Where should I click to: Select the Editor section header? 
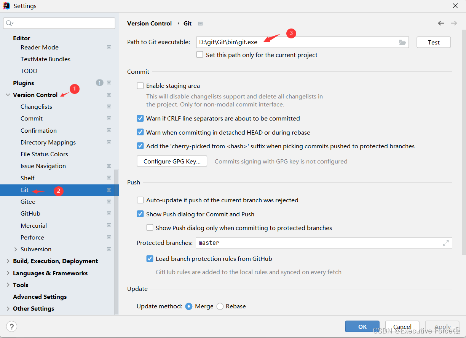[22, 38]
